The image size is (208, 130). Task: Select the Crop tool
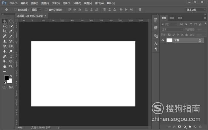(x=4, y=31)
